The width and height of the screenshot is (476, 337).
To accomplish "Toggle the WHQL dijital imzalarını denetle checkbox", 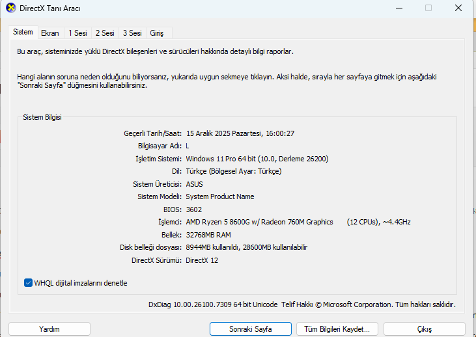I will [29, 283].
